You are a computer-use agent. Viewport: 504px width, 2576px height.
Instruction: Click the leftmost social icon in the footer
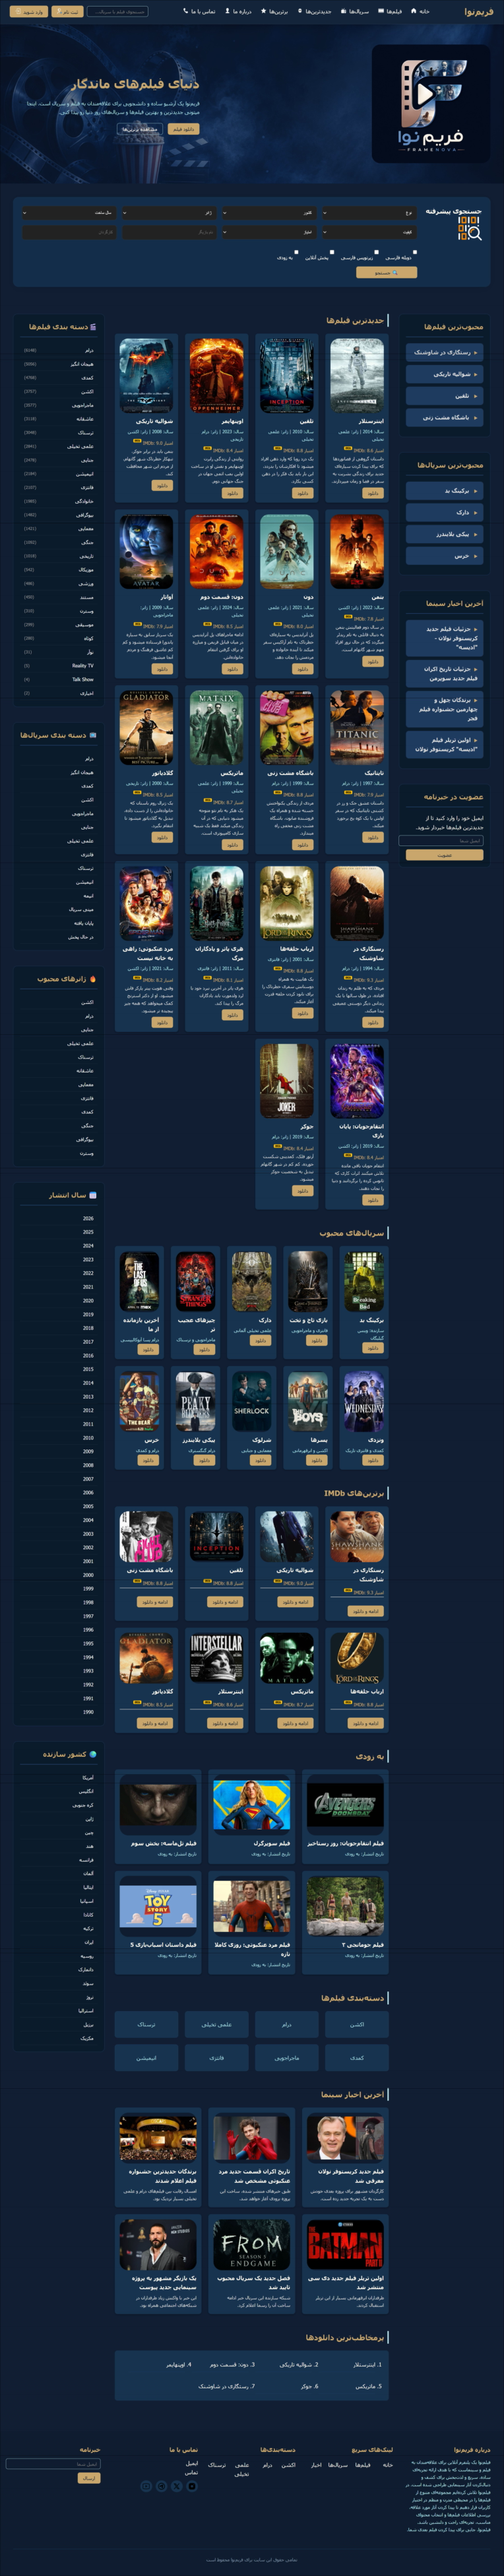[146, 2486]
